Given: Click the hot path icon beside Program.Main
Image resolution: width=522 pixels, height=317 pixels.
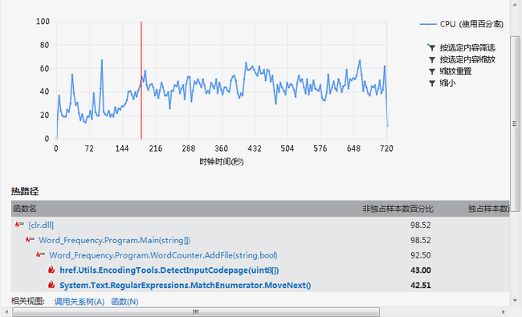Looking at the screenshot, I should click(30, 240).
